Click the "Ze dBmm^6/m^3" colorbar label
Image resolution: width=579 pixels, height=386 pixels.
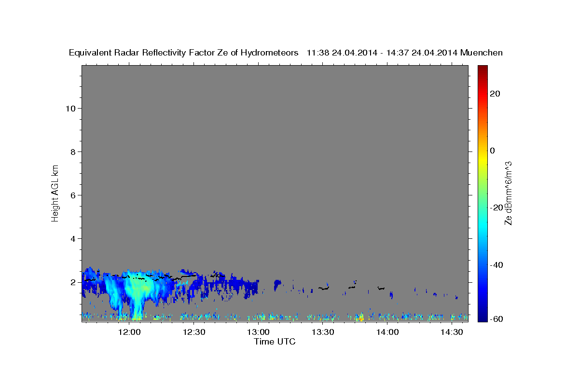pos(508,193)
